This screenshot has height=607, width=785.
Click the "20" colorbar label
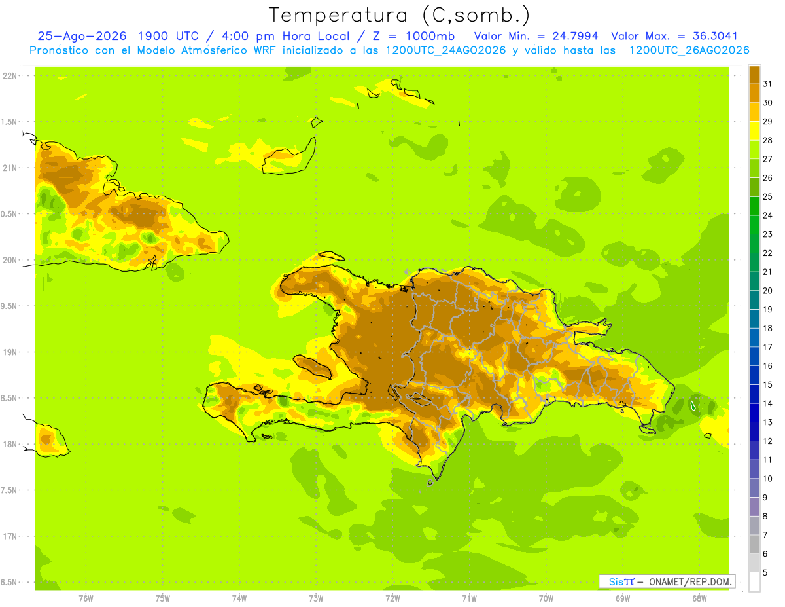point(768,291)
